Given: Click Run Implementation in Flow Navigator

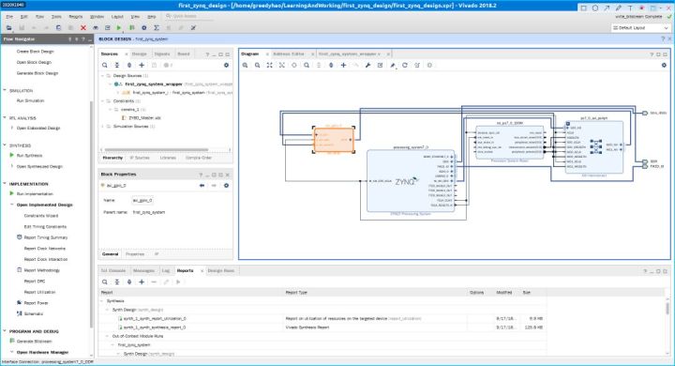Looking at the screenshot, I should 35,194.
